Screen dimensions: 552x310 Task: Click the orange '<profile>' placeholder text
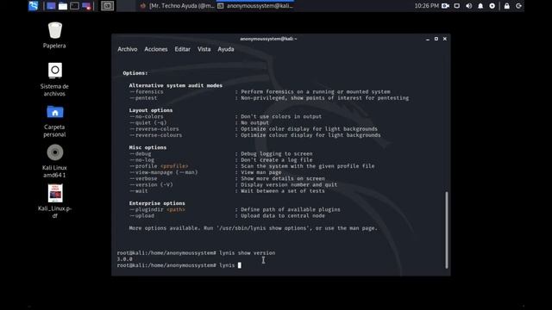[174, 166]
